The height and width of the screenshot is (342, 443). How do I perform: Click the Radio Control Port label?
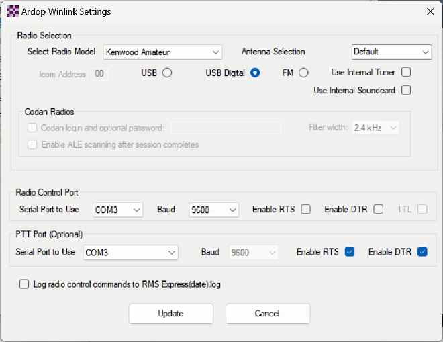tap(47, 192)
